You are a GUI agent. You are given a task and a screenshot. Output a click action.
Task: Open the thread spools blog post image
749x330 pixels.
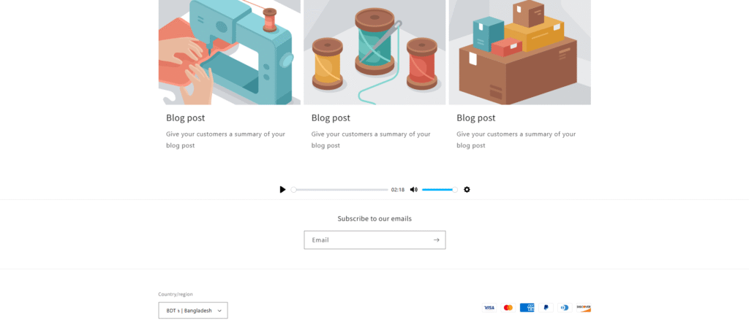point(374,53)
